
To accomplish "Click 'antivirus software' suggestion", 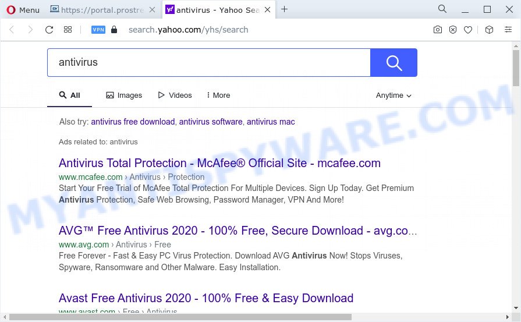I will click(211, 122).
